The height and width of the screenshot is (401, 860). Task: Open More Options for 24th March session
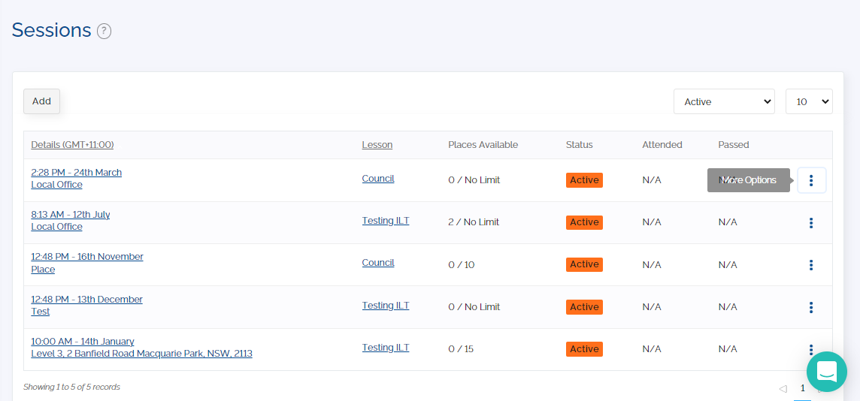tap(811, 180)
